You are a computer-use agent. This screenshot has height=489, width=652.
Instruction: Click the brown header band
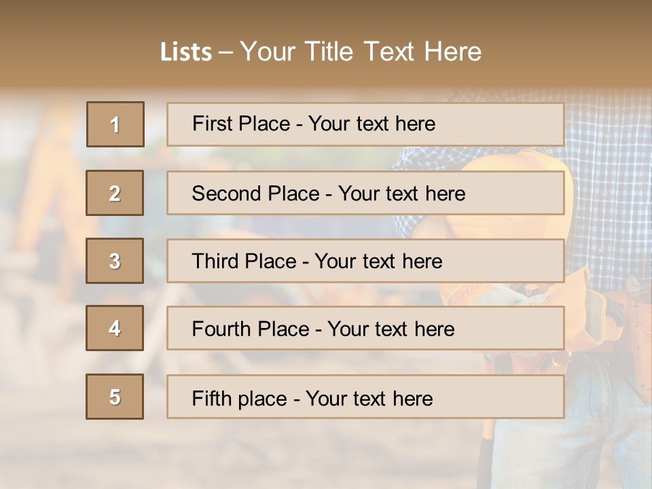326,20
